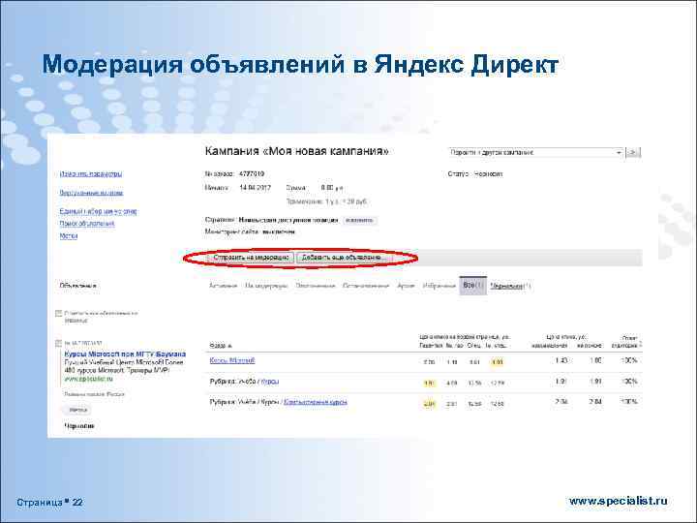Click 'изменить' button next to strategy
Image resolution: width=697 pixels, height=523 pixels.
pyautogui.click(x=359, y=220)
